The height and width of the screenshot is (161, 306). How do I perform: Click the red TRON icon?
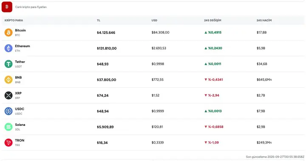(x=8, y=142)
